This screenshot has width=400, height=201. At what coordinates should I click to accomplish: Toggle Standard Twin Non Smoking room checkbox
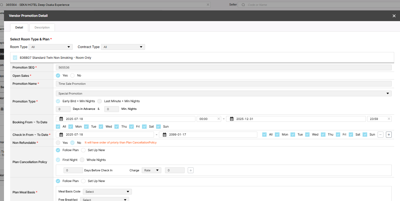tap(15, 58)
